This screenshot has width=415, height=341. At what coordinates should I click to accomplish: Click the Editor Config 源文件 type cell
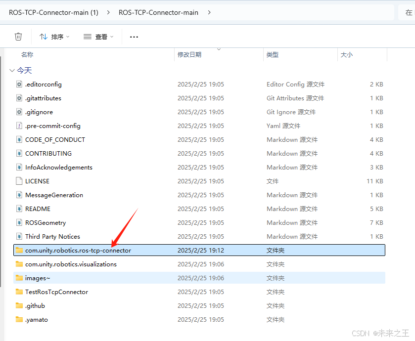coord(296,85)
